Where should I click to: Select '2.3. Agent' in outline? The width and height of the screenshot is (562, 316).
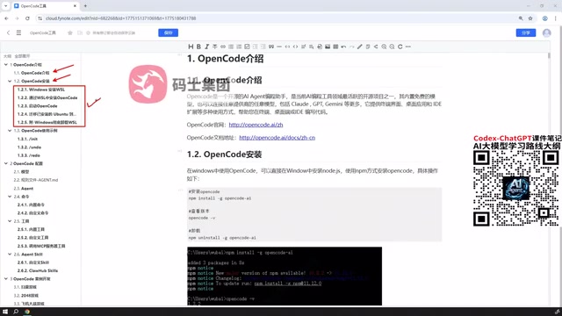[x=24, y=189]
